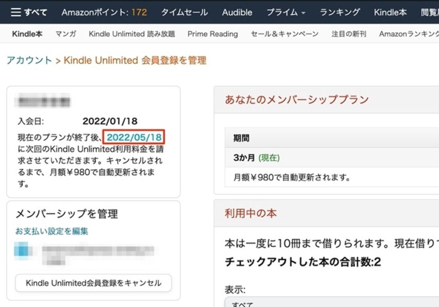Image resolution: width=439 pixels, height=307 pixels.
Task: Click the あなたのメンバーシッププラン heading
Action: (x=297, y=100)
